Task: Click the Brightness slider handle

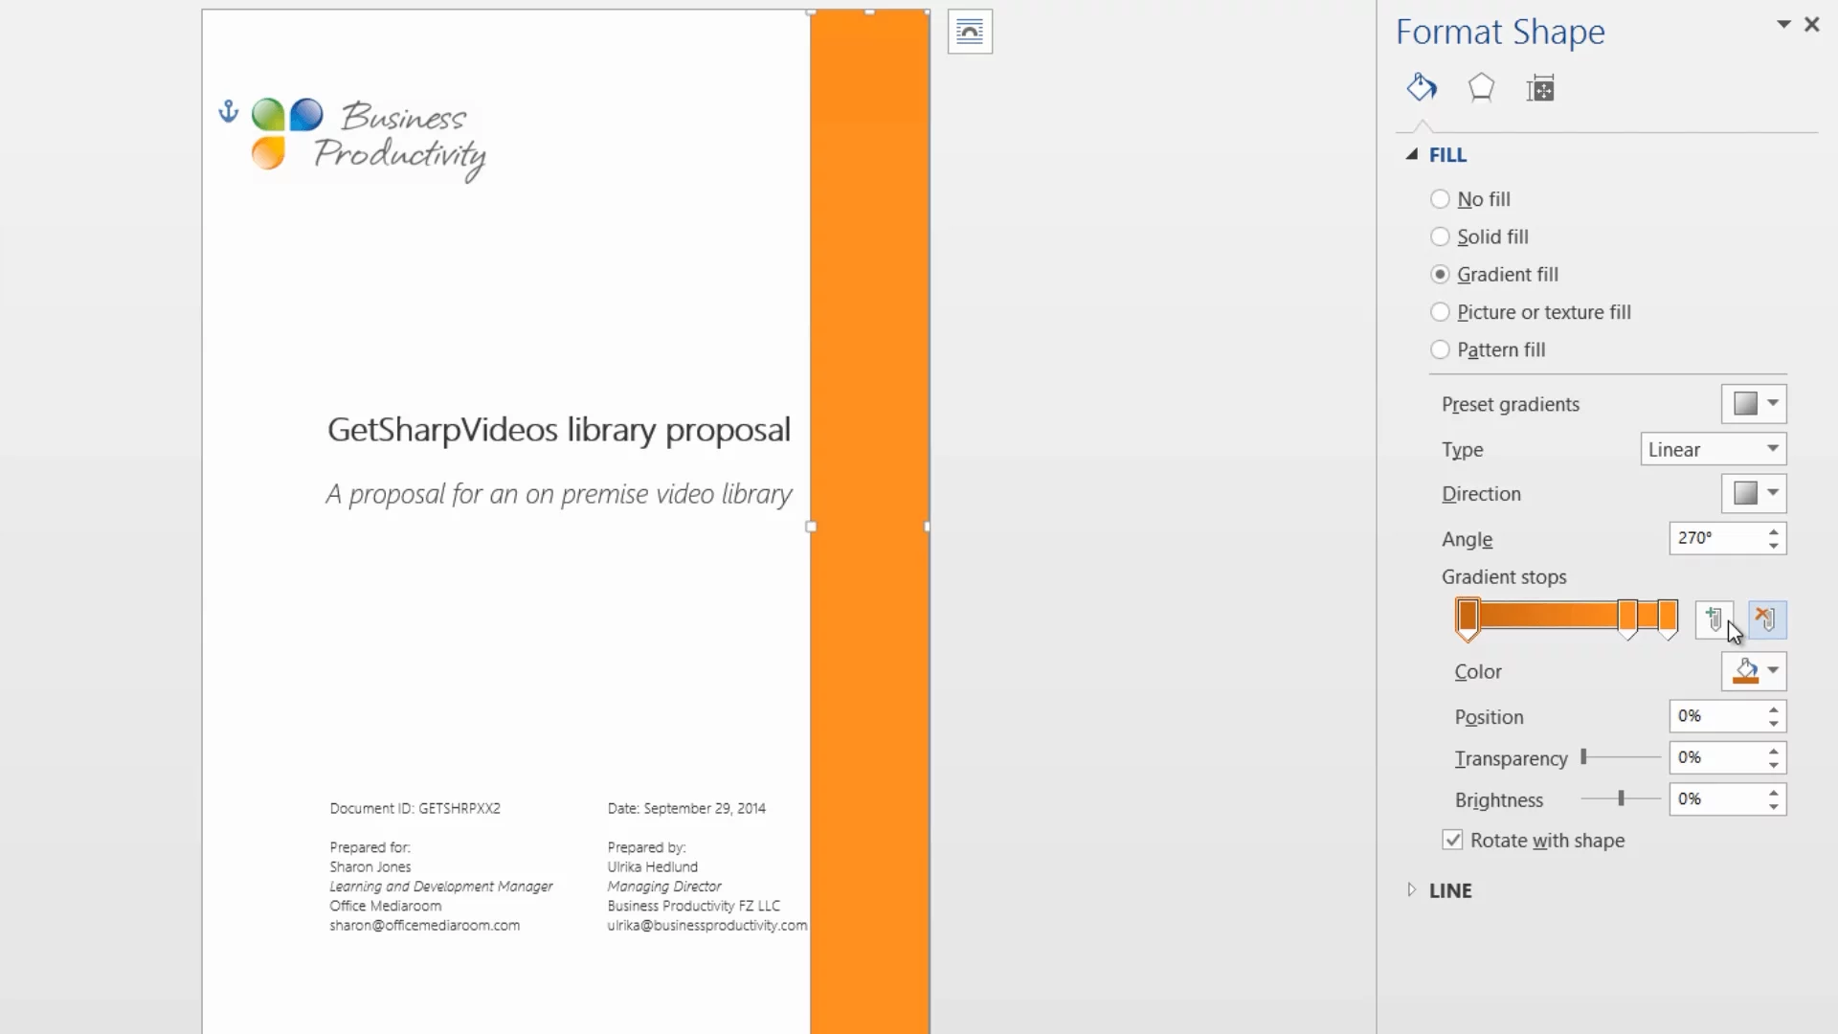Action: point(1621,798)
